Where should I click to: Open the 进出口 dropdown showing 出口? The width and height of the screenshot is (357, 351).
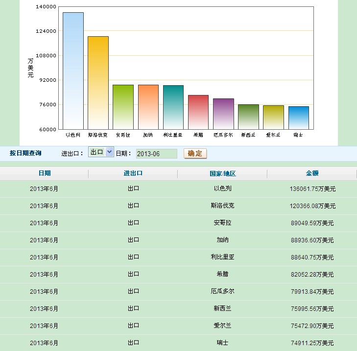pos(101,152)
